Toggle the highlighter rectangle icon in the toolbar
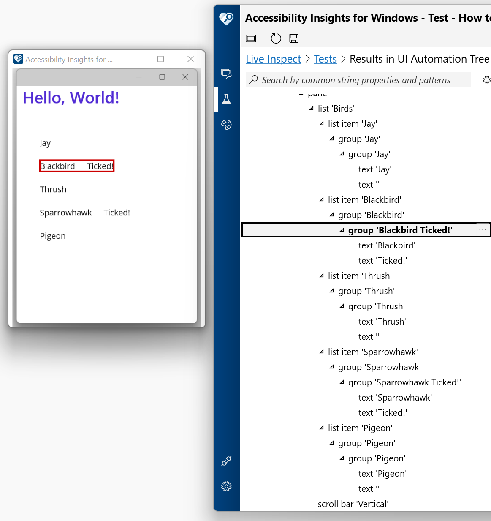 click(x=250, y=38)
